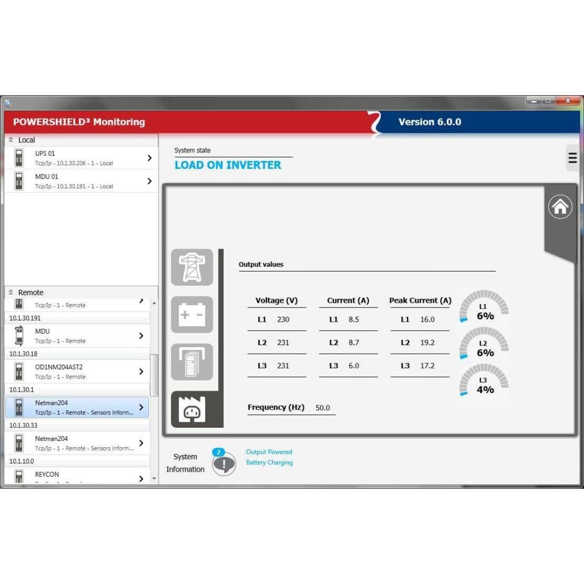Image resolution: width=584 pixels, height=584 pixels.
Task: Collapse the Remote devices section
Action: (11, 293)
